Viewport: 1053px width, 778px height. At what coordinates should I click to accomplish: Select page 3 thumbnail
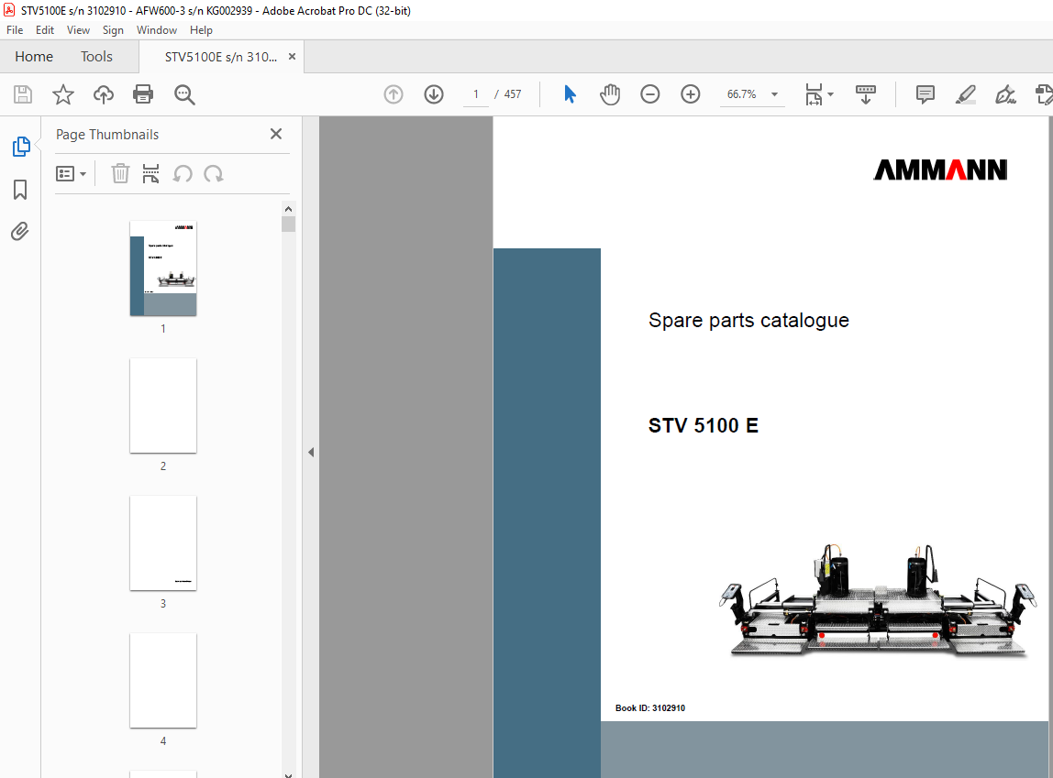pos(163,543)
